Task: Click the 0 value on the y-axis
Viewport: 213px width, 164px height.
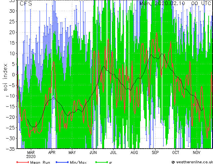Action: coord(13,75)
